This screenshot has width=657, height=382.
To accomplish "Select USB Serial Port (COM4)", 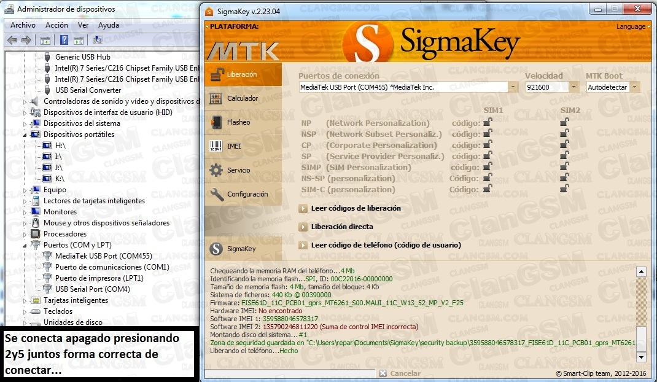I will coord(93,289).
